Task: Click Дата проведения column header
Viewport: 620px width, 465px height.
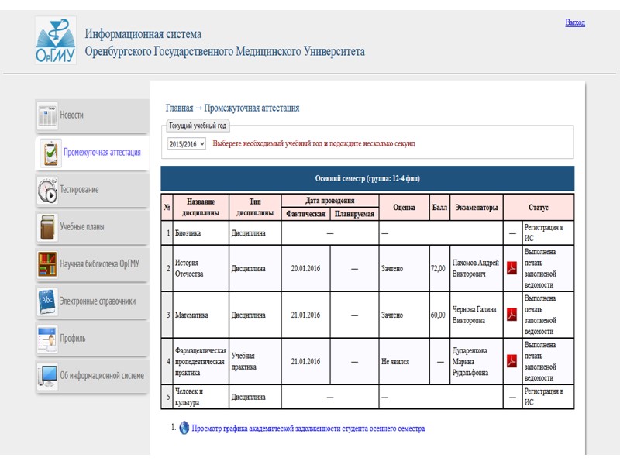Action: point(330,201)
